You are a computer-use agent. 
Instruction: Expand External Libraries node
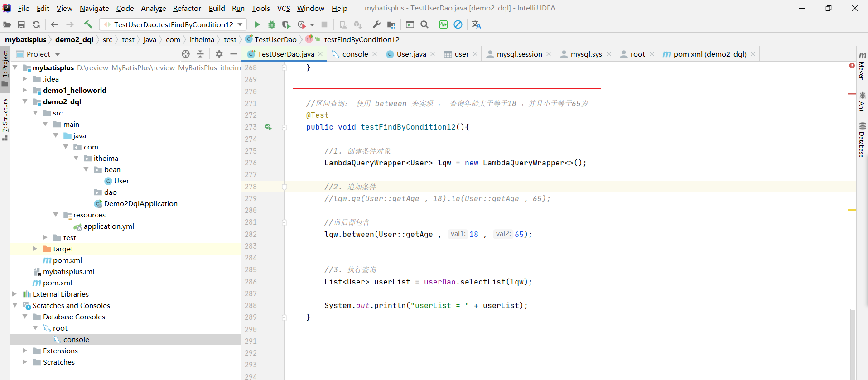click(14, 294)
